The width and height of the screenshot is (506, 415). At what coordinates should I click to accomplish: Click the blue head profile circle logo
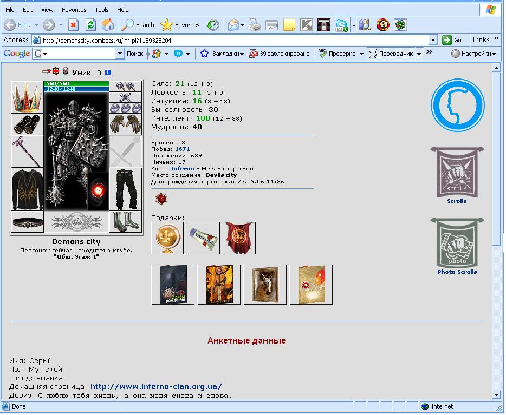(x=458, y=105)
